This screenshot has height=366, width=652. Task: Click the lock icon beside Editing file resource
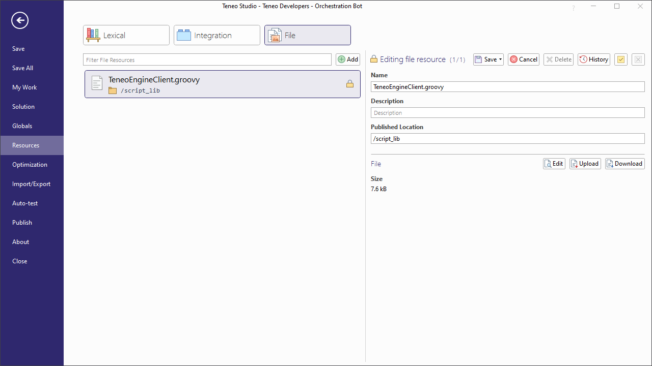tap(374, 59)
